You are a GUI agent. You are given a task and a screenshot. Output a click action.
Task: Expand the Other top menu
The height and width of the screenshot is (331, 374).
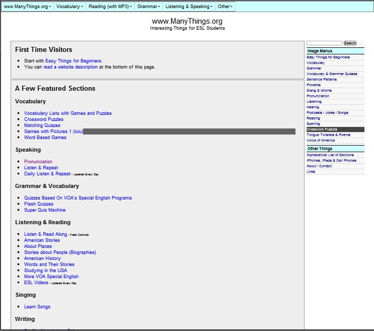(225, 7)
